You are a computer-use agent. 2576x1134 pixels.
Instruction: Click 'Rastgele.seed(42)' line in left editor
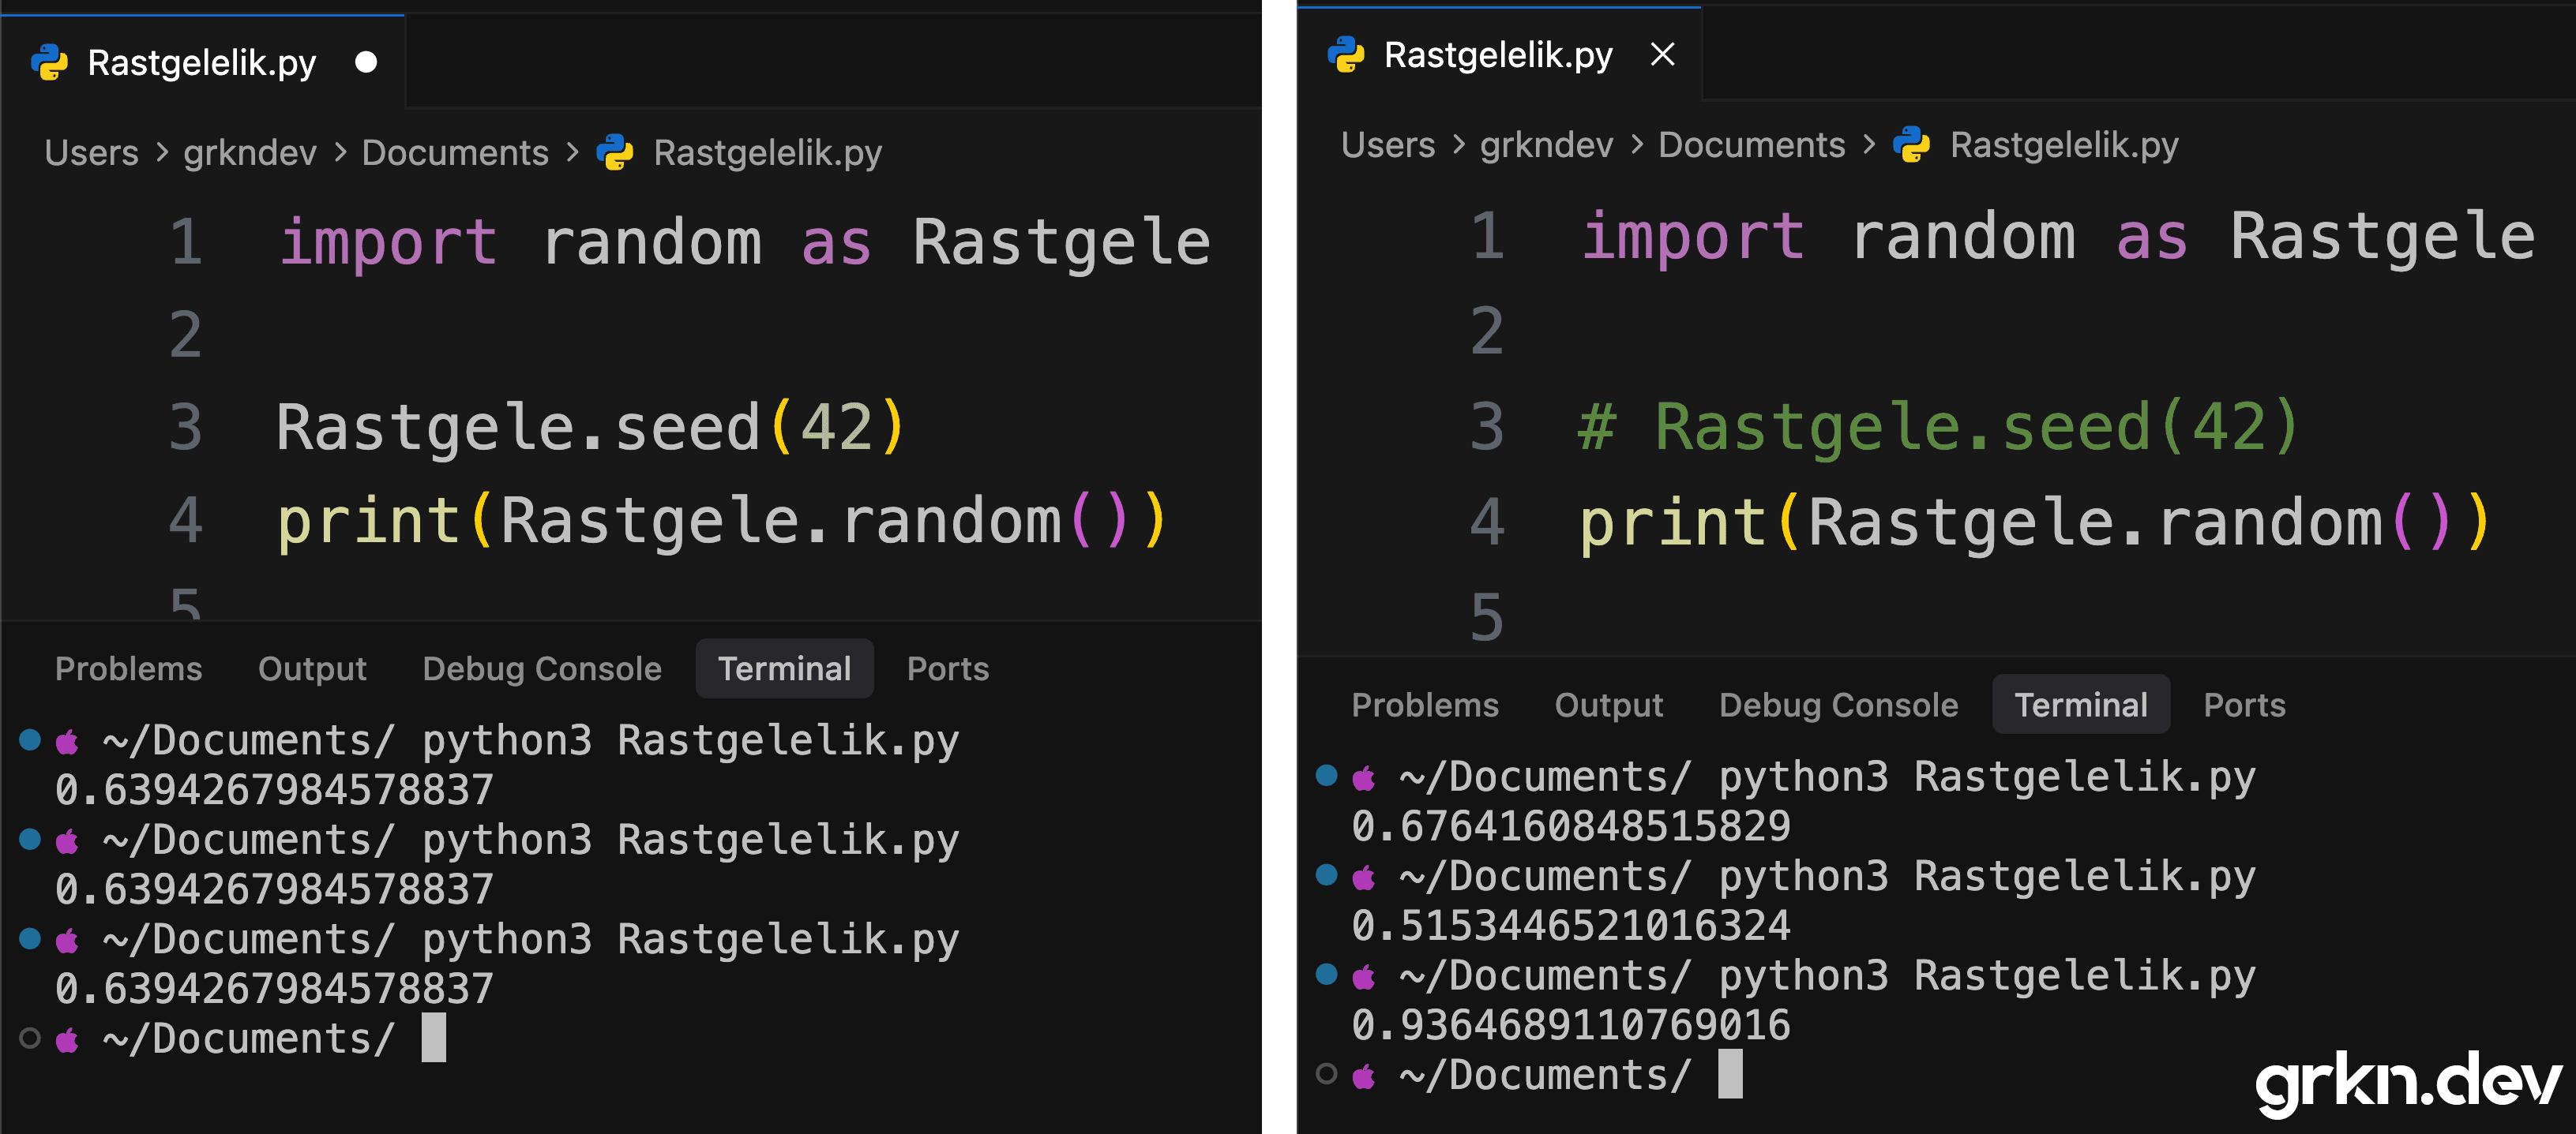[x=590, y=427]
